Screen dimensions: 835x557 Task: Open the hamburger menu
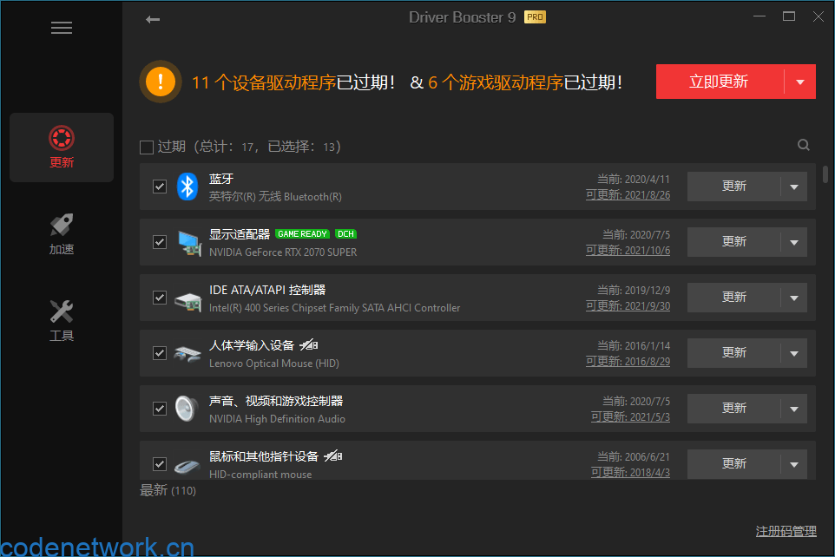tap(61, 27)
